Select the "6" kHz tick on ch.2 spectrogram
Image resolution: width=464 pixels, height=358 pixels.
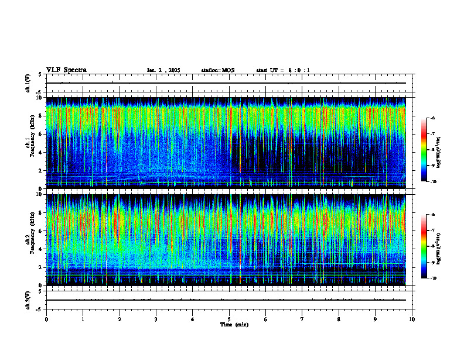(x=42, y=231)
